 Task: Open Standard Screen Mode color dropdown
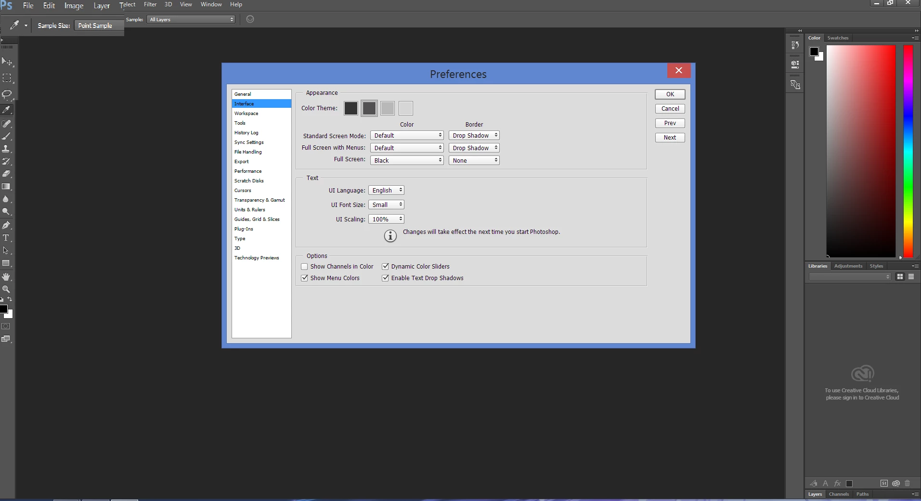click(x=407, y=136)
